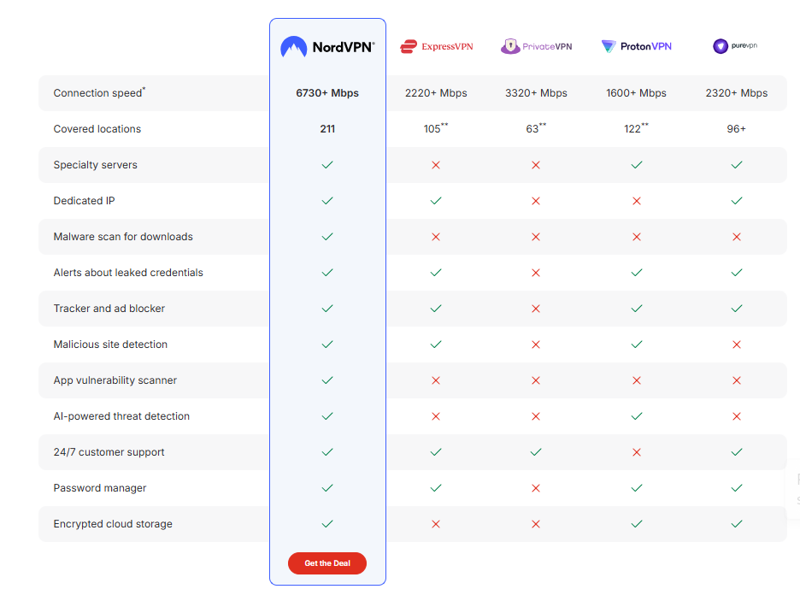Click the Dedicated IP row label

(x=84, y=201)
